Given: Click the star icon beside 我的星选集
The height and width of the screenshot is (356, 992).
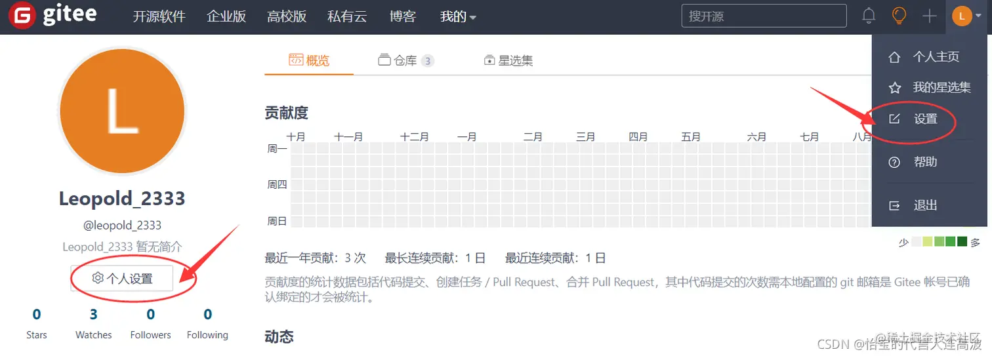Looking at the screenshot, I should 894,87.
